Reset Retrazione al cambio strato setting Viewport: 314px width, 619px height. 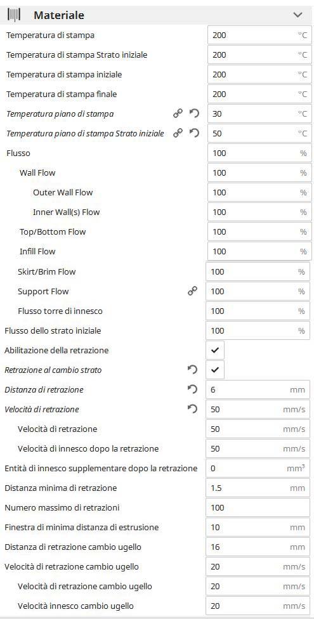pos(192,370)
